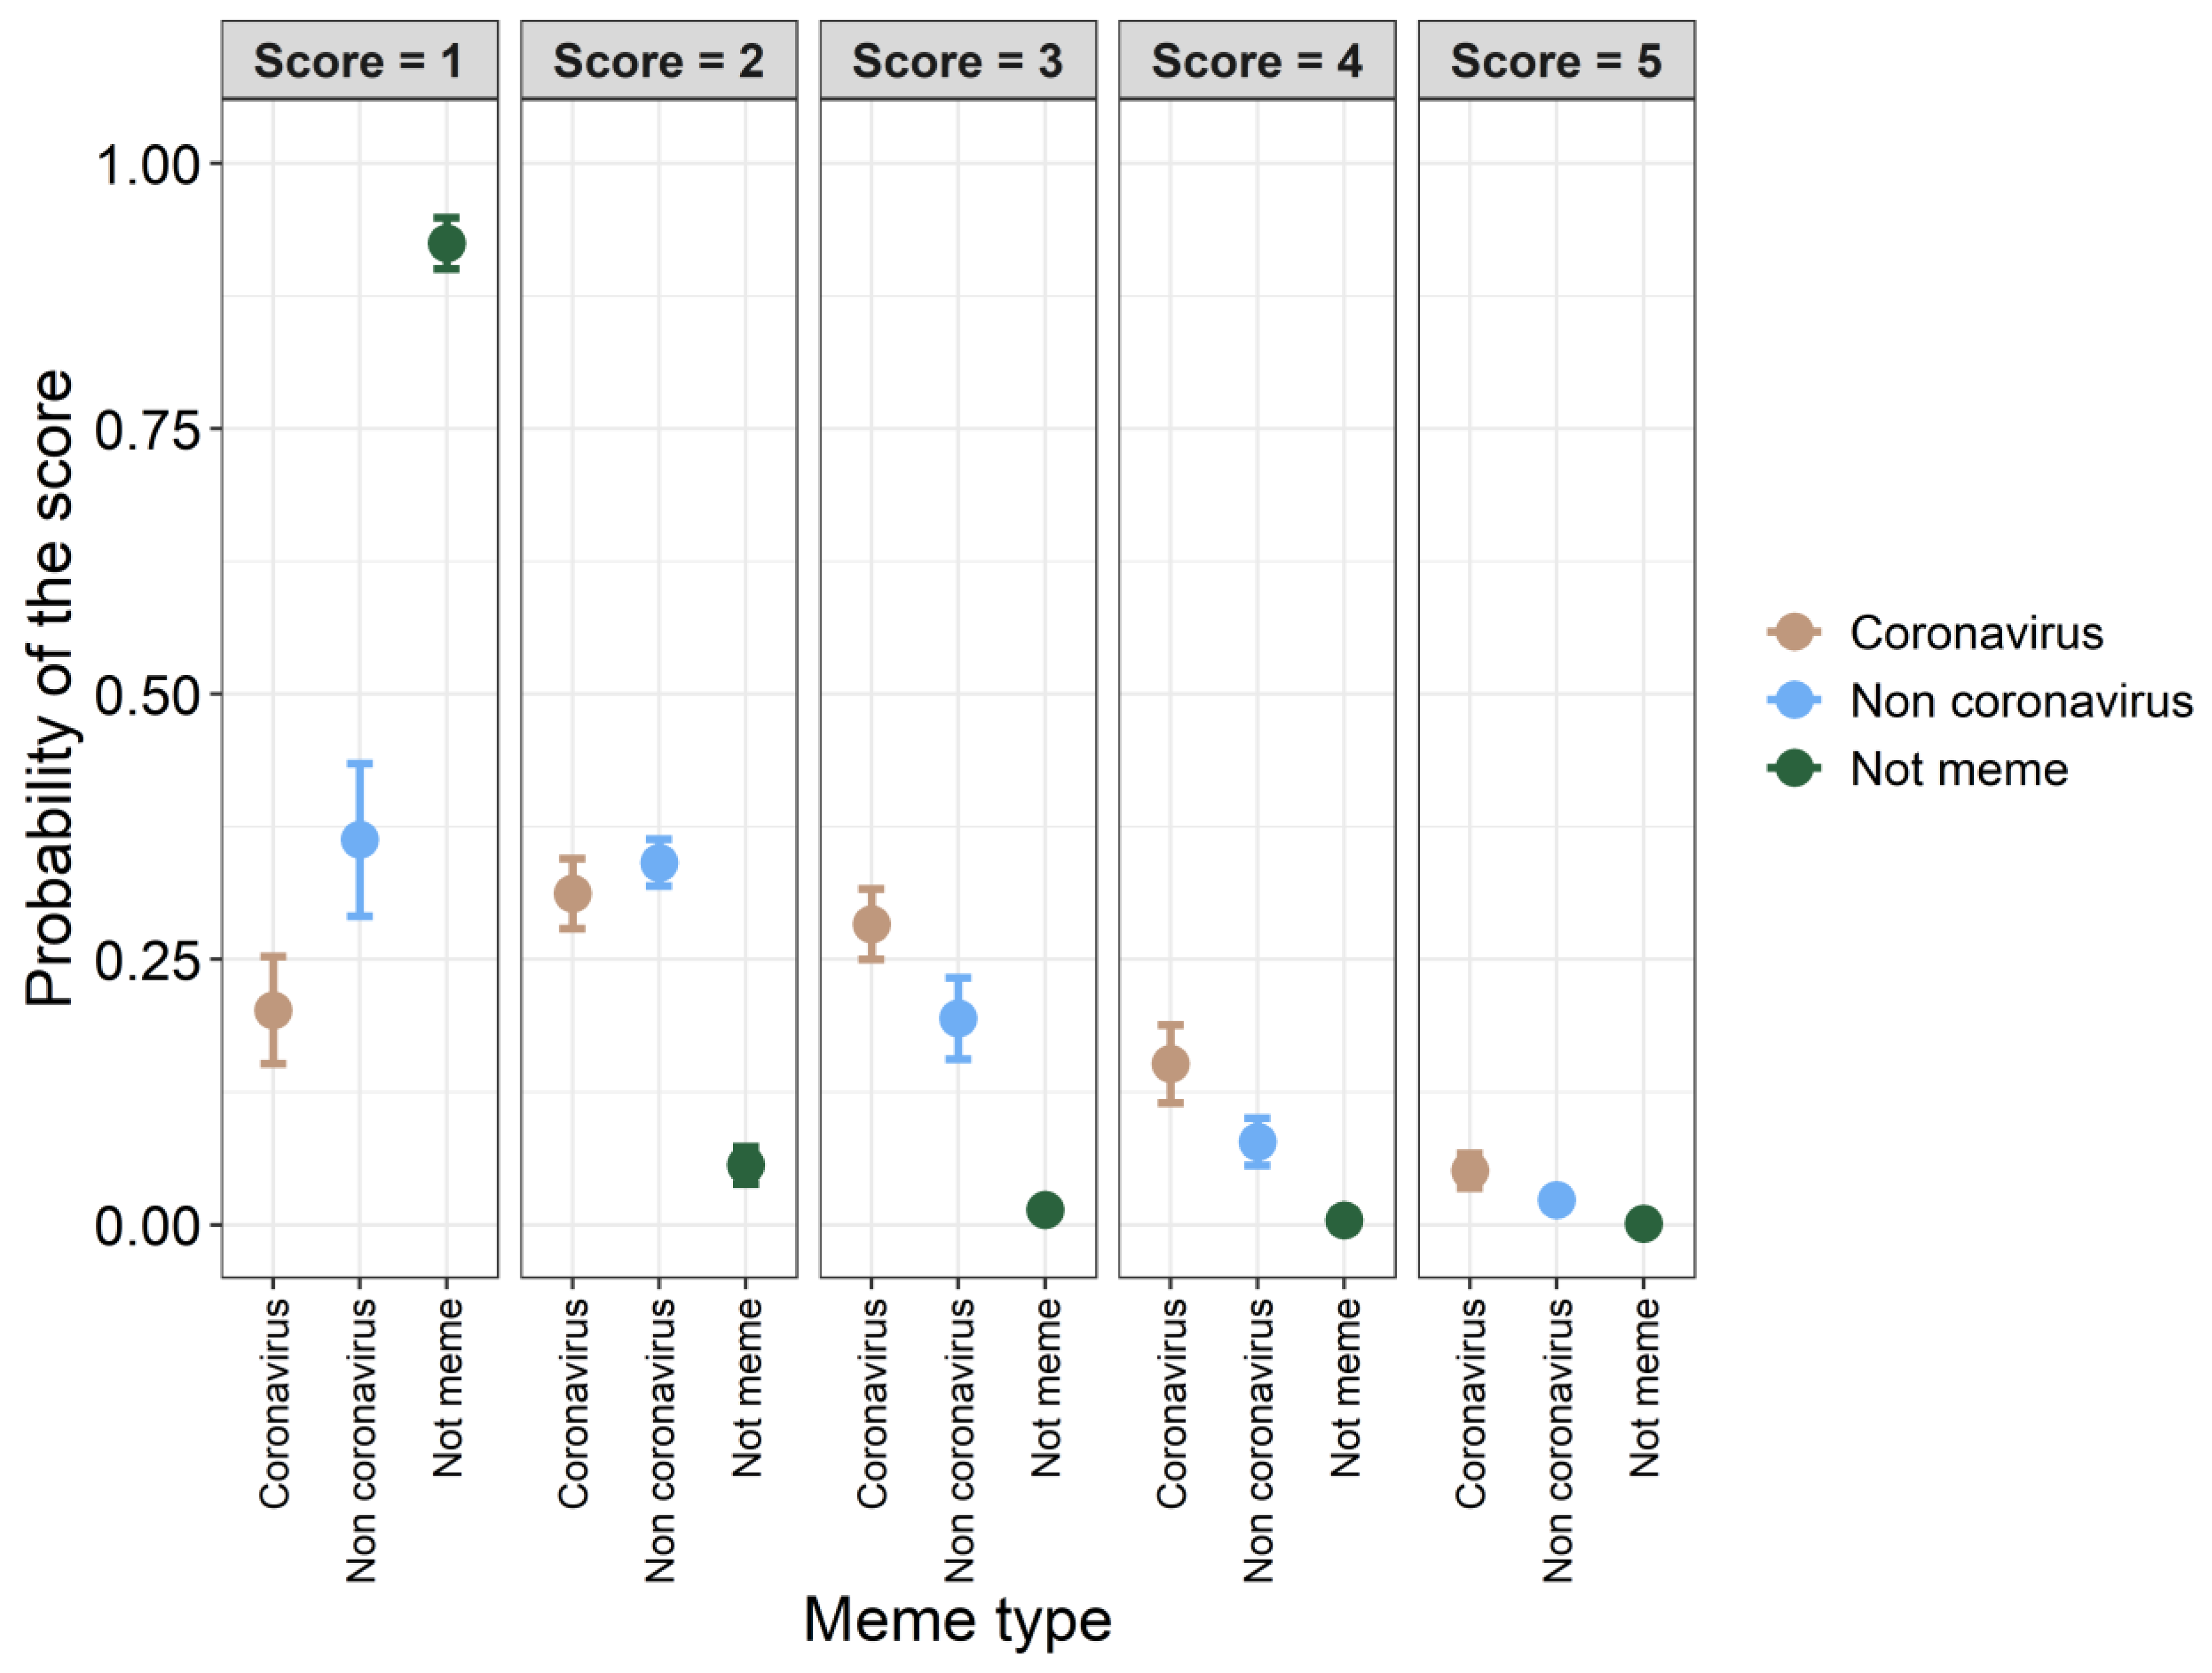Click the Not meme legend label text
2212x1673 pixels.
[1958, 769]
